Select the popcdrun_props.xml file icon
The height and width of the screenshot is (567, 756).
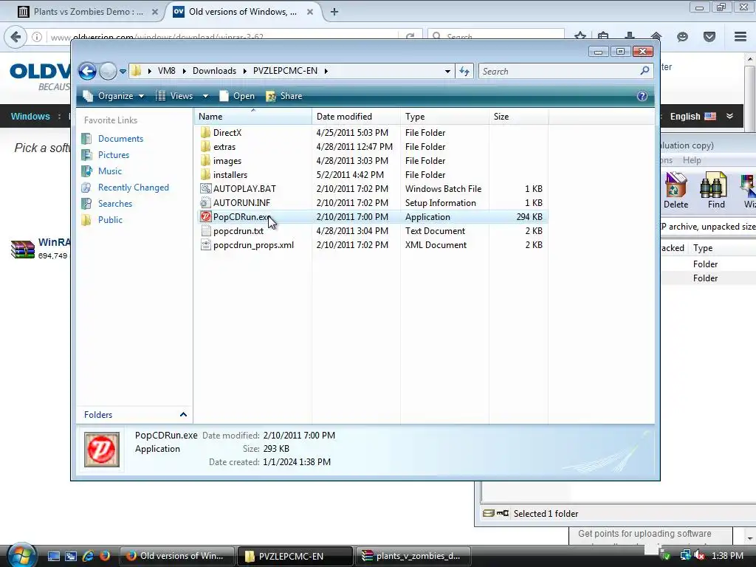(206, 245)
